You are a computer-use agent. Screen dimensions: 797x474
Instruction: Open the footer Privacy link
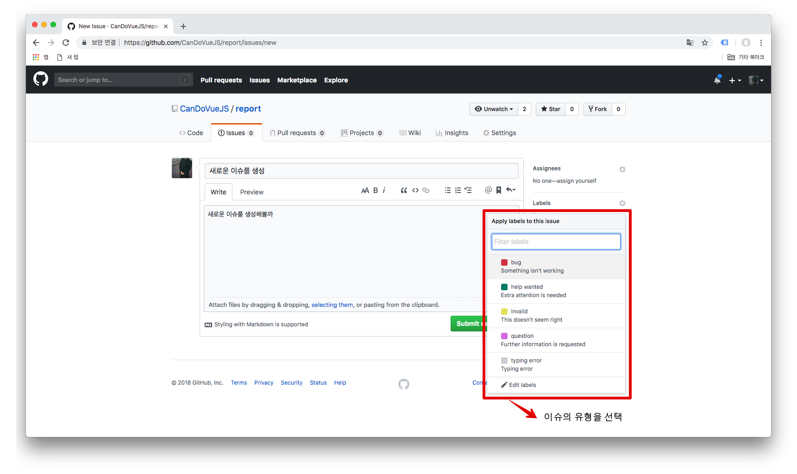coord(264,383)
